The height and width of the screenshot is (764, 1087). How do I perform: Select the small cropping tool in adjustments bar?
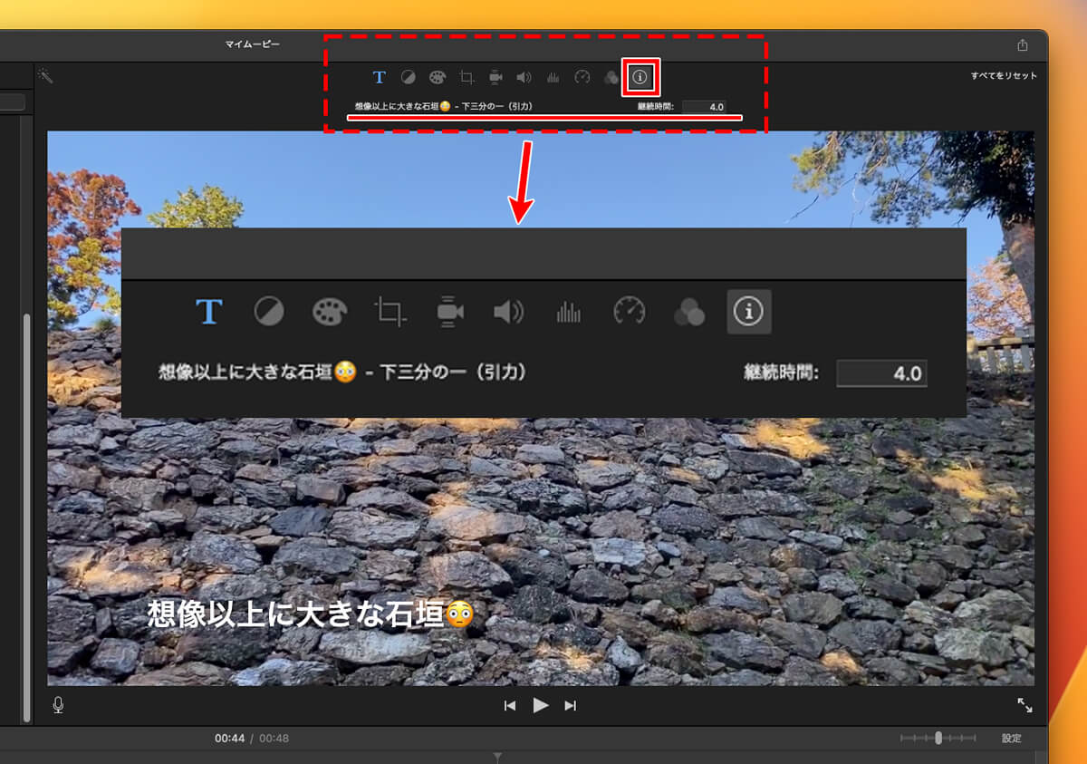(x=467, y=78)
